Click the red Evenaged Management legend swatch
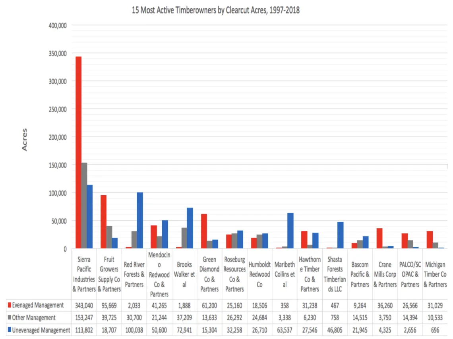The height and width of the screenshot is (339, 453). pyautogui.click(x=10, y=305)
